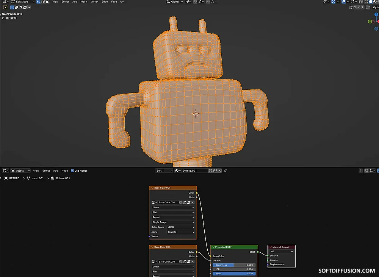The width and height of the screenshot is (379, 277).
Task: Open Color Space sRGB dropdown
Action: 180,227
